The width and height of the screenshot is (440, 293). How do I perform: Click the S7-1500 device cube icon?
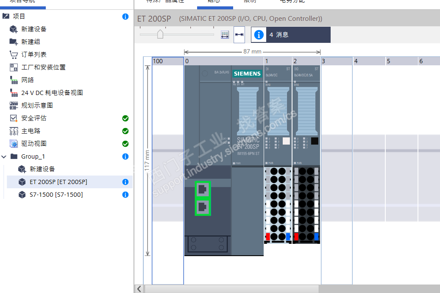pyautogui.click(x=22, y=195)
